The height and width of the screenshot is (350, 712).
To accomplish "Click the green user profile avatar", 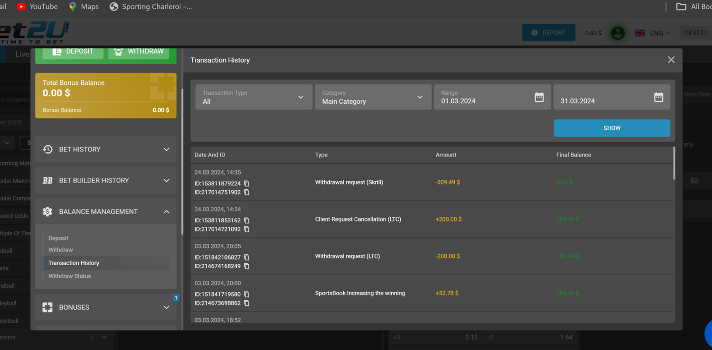I will click(x=618, y=33).
